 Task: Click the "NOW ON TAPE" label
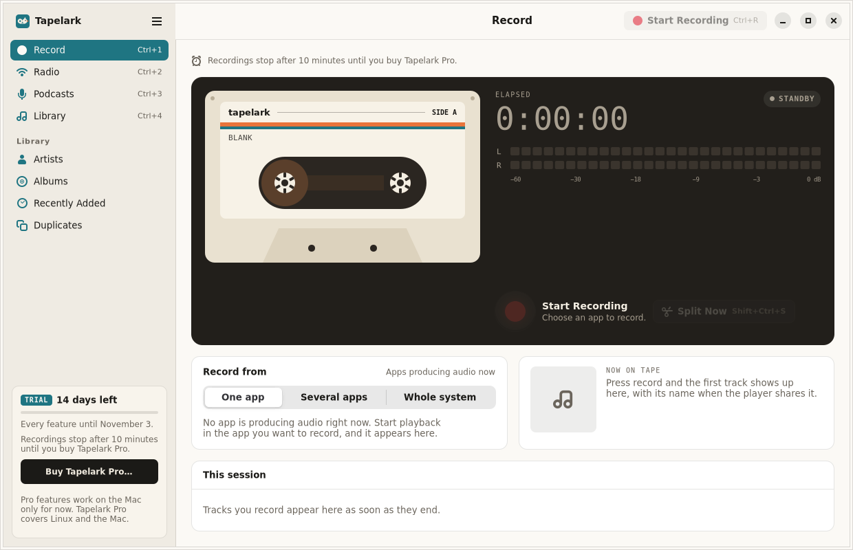click(x=633, y=371)
